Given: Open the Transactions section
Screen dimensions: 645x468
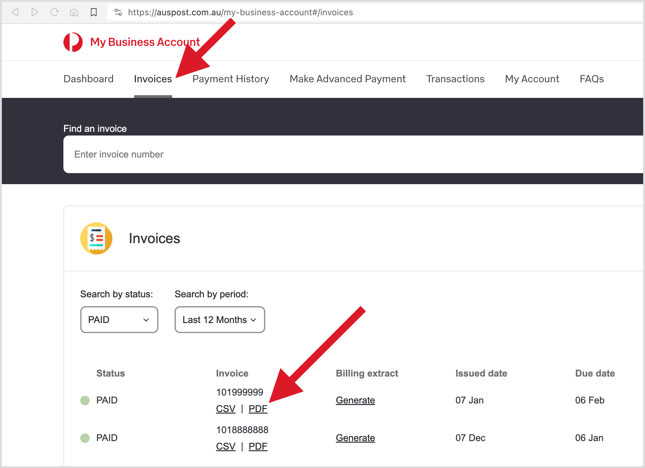Looking at the screenshot, I should click(x=455, y=79).
